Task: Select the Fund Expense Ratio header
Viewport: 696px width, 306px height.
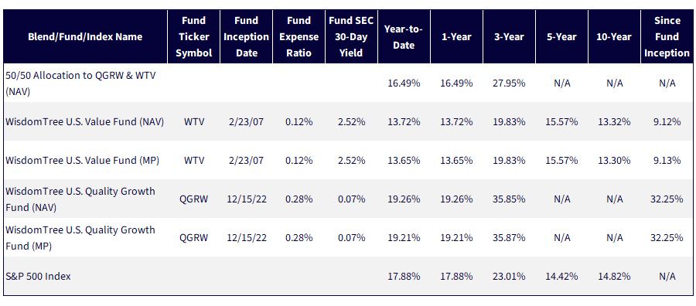Action: click(x=299, y=36)
